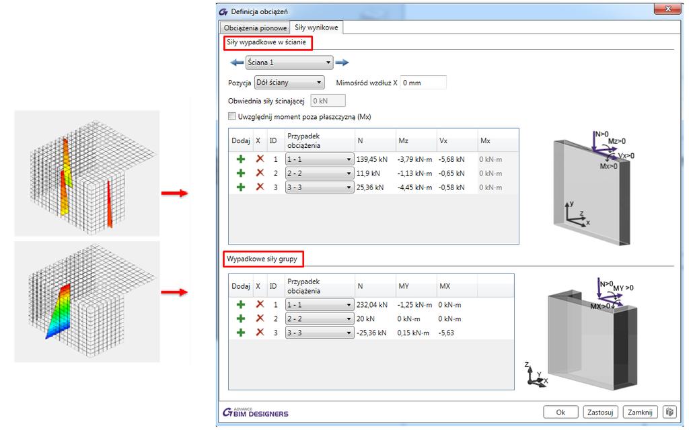Click Mz value -1,13 kN·m
Image resolution: width=689 pixels, height=430 pixels.
point(414,173)
